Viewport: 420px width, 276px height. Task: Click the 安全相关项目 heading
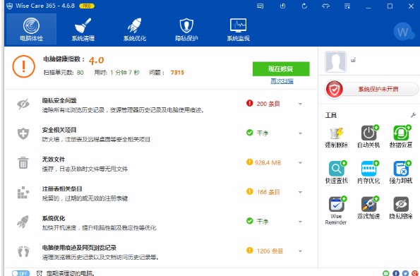[59, 130]
